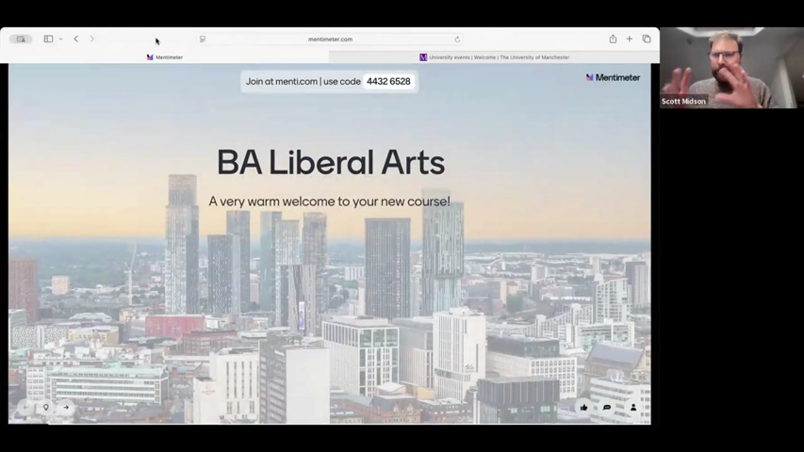Open the Share menu icon

[613, 39]
